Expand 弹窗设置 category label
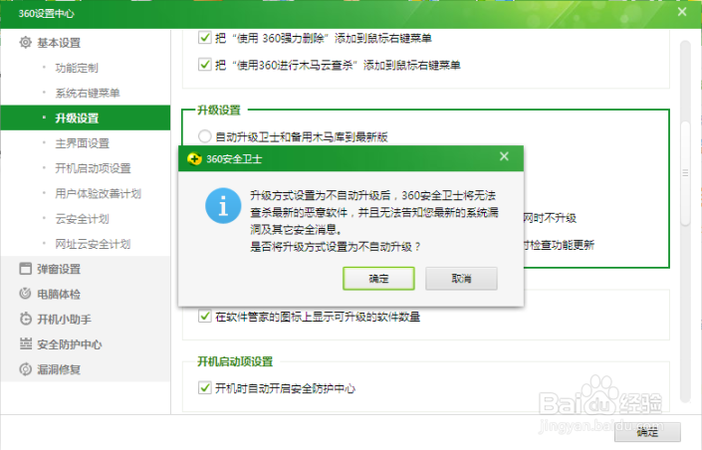 [x=59, y=269]
